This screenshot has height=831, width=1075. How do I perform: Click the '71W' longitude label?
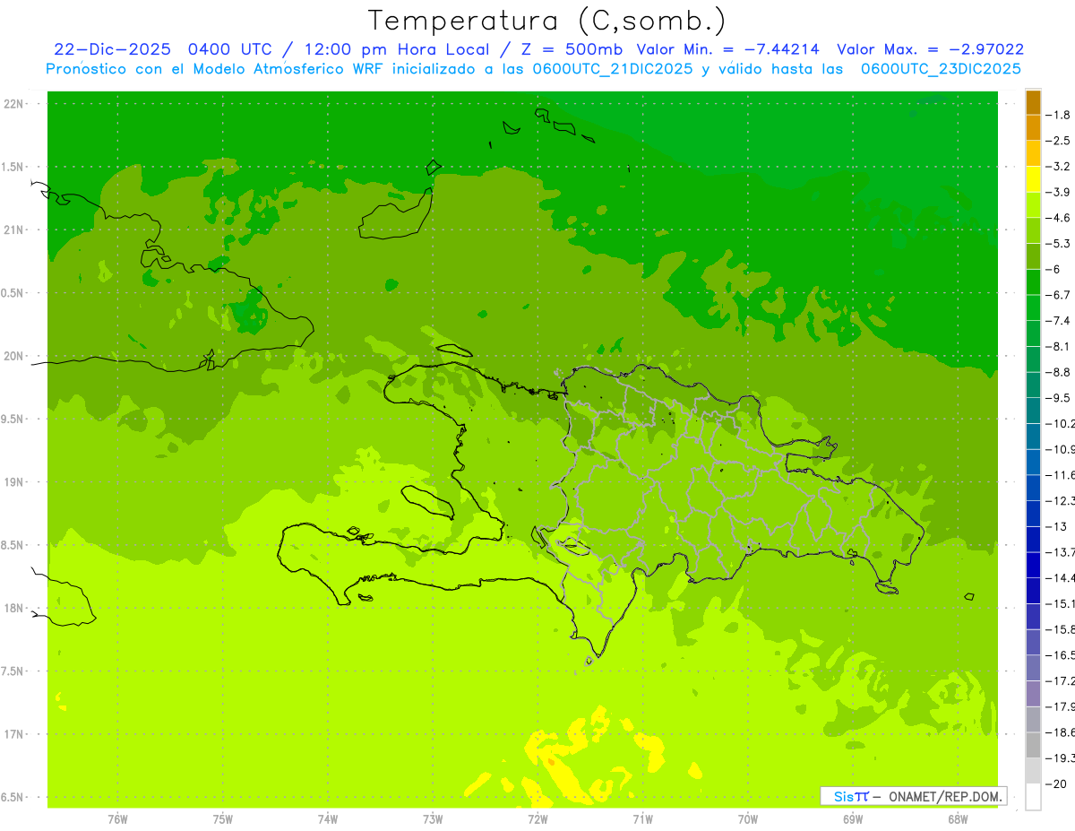point(642,819)
